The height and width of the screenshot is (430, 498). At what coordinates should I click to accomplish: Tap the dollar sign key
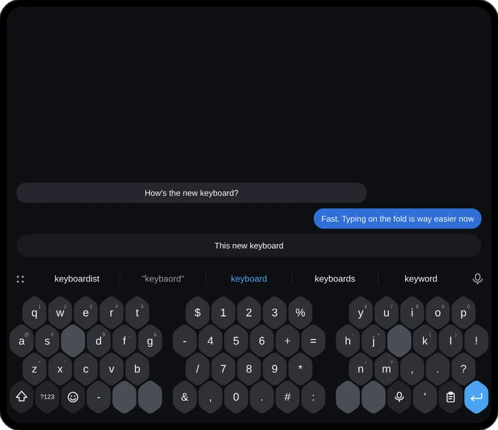[x=198, y=313]
